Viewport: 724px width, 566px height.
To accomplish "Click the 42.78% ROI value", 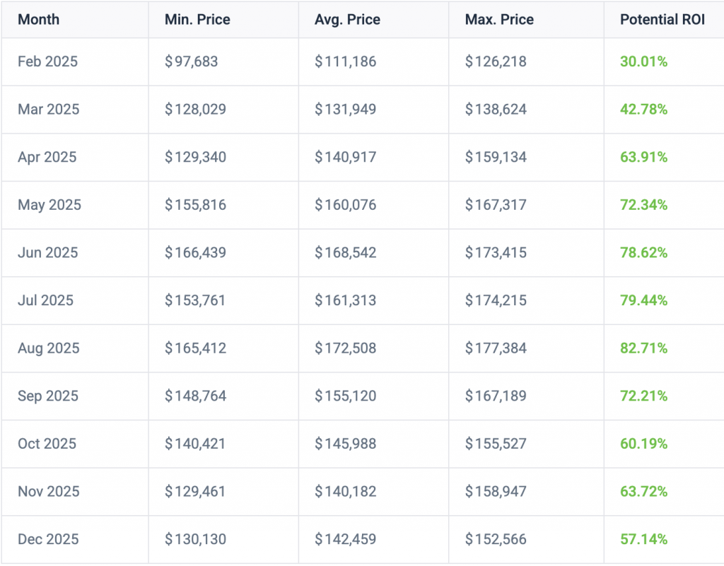I will 643,110.
